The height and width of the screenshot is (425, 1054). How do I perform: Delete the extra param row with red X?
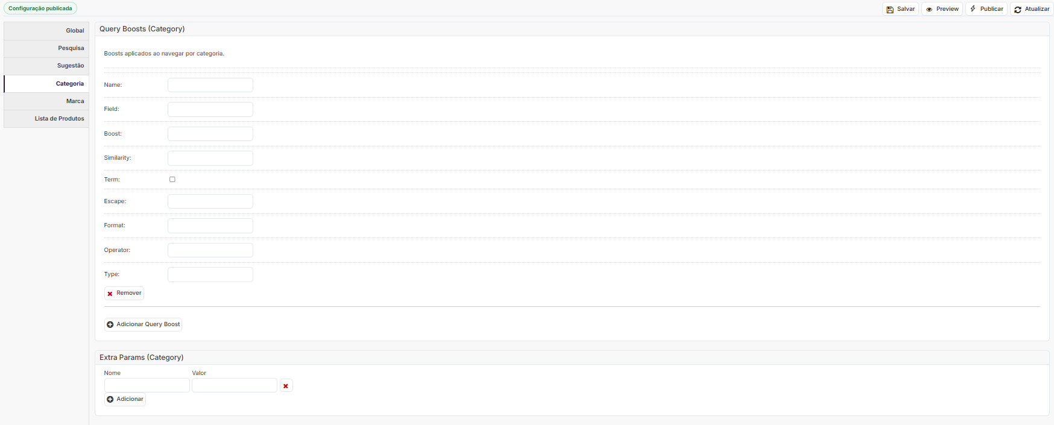click(x=286, y=386)
